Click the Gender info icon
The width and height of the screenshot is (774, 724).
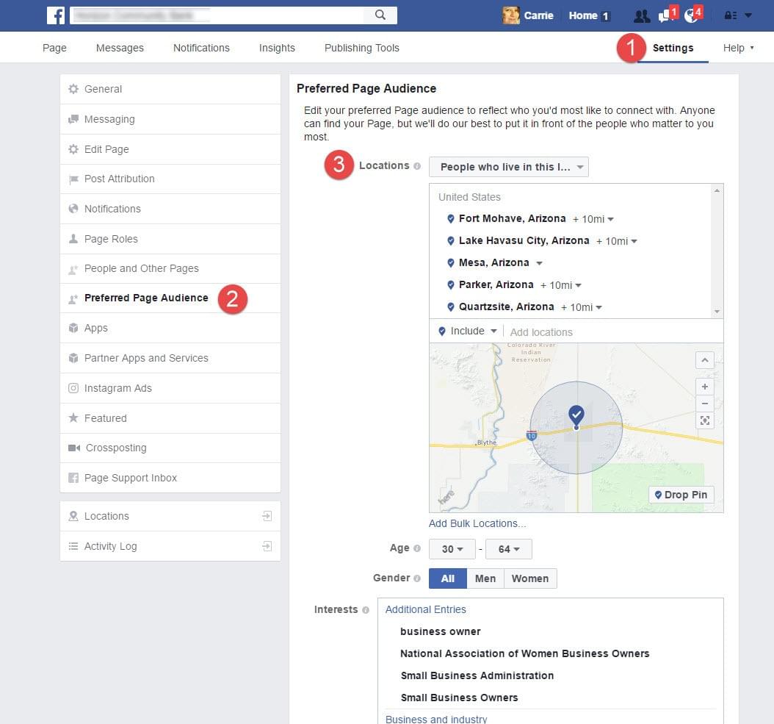point(417,578)
